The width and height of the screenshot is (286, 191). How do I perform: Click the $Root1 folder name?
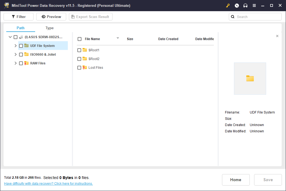(x=94, y=50)
